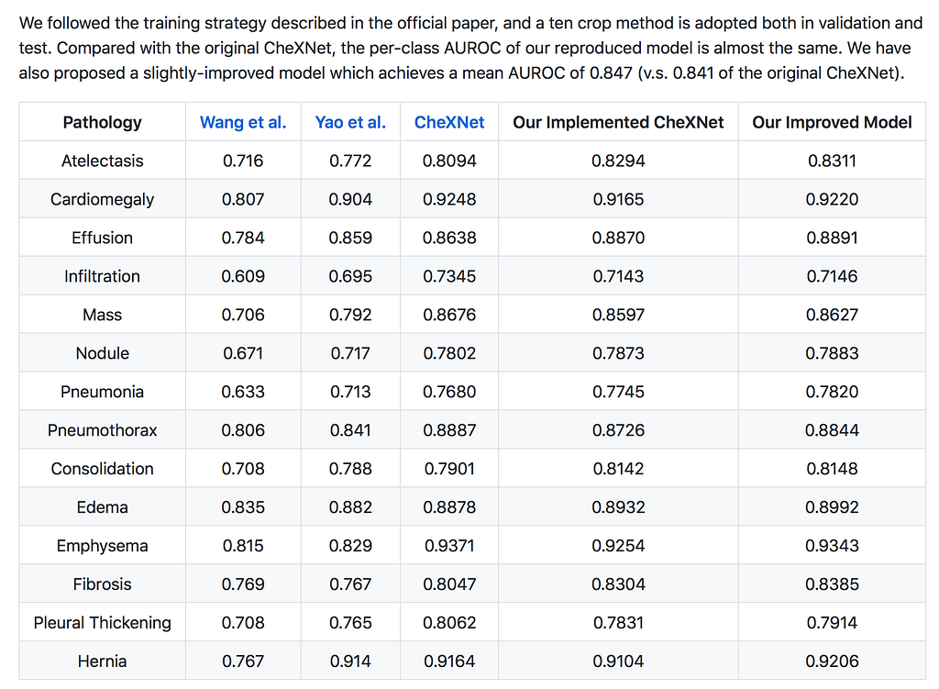939x689 pixels.
Task: Click the Our Implemented CheXNet header
Action: (x=618, y=122)
